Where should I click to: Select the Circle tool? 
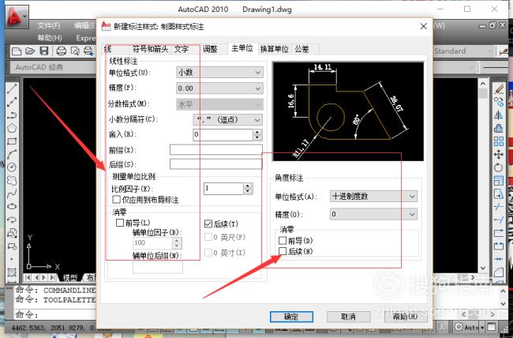(x=12, y=167)
